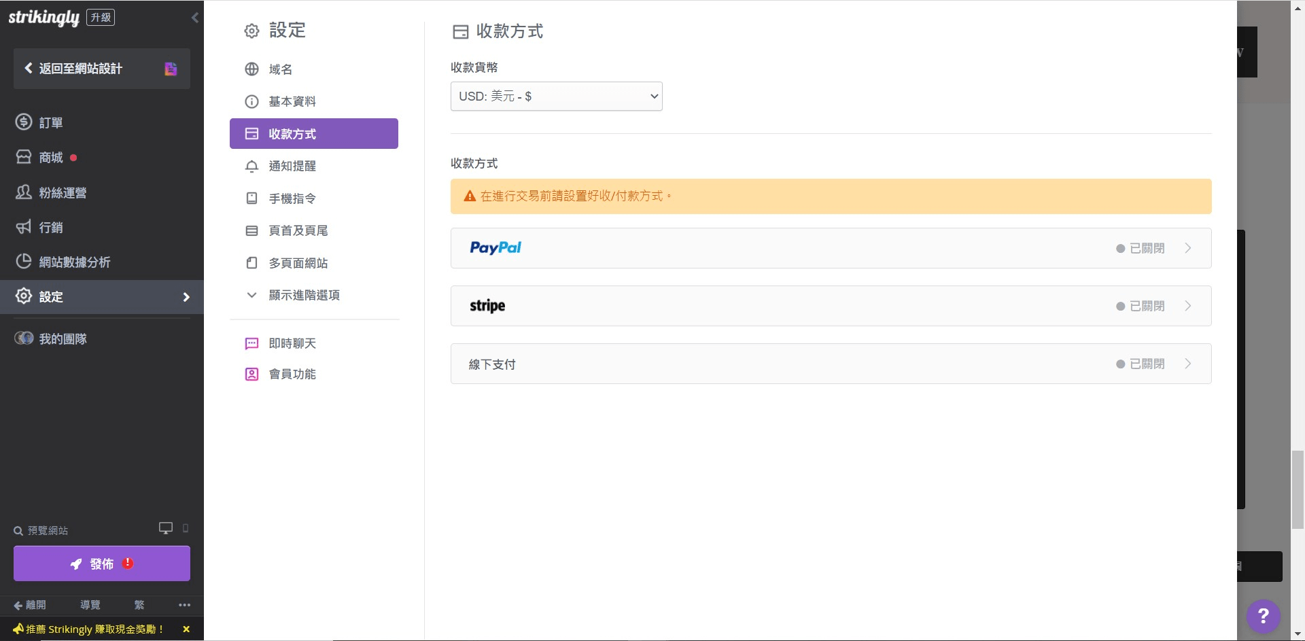The image size is (1305, 641).
Task: Open the 訂單 (Orders) section
Action: (51, 122)
